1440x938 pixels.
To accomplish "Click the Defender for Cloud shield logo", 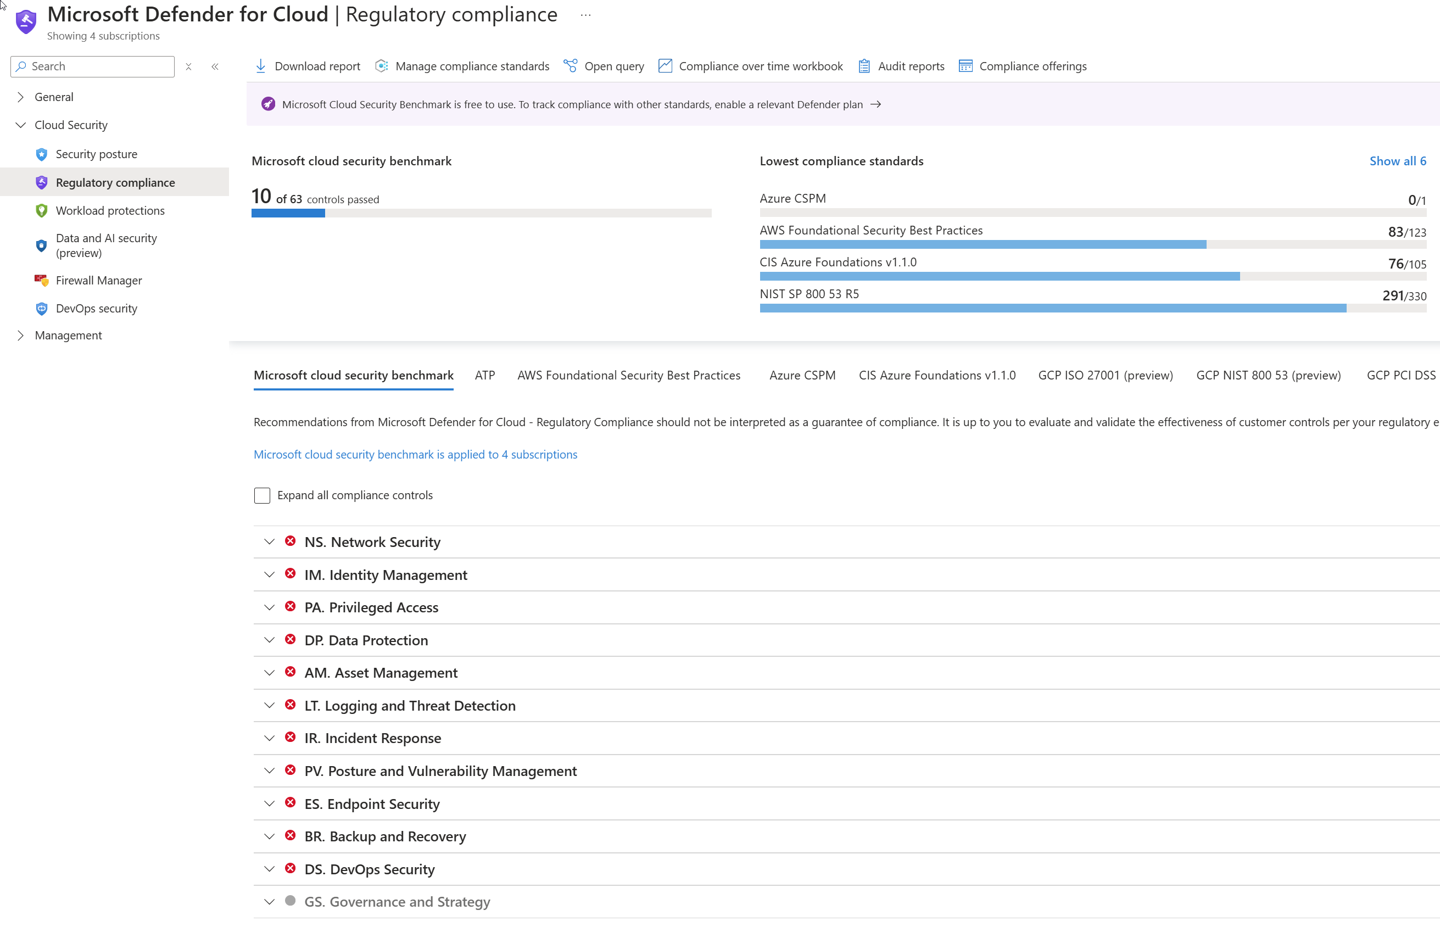I will tap(25, 21).
